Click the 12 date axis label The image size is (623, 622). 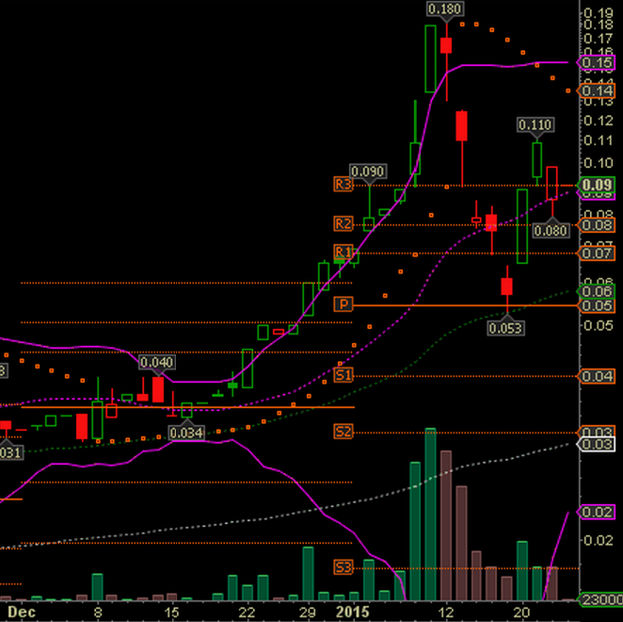coord(447,612)
